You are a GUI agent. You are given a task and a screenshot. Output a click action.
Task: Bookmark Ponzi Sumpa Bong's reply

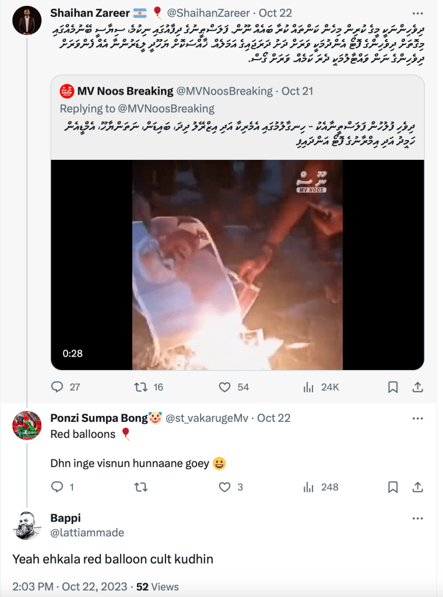[x=393, y=487]
